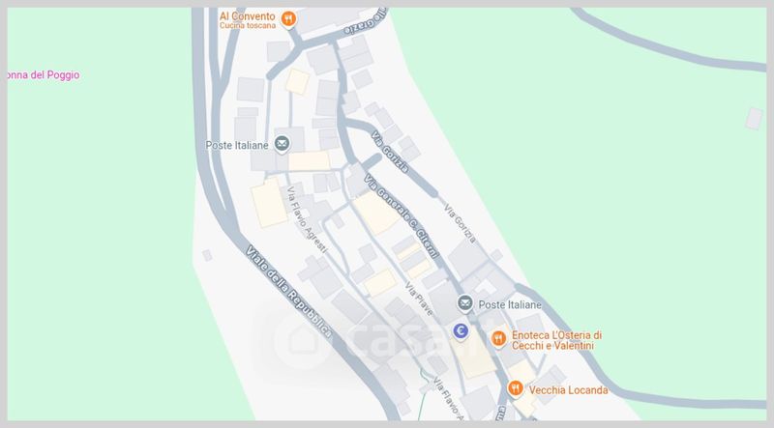Select the lower Poste Italiane mail icon
774x428 pixels.
[464, 303]
